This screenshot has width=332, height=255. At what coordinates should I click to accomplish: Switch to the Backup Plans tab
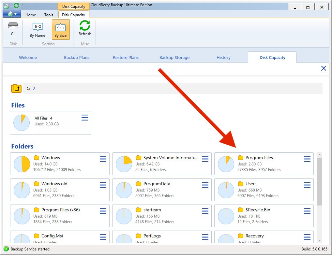77,58
